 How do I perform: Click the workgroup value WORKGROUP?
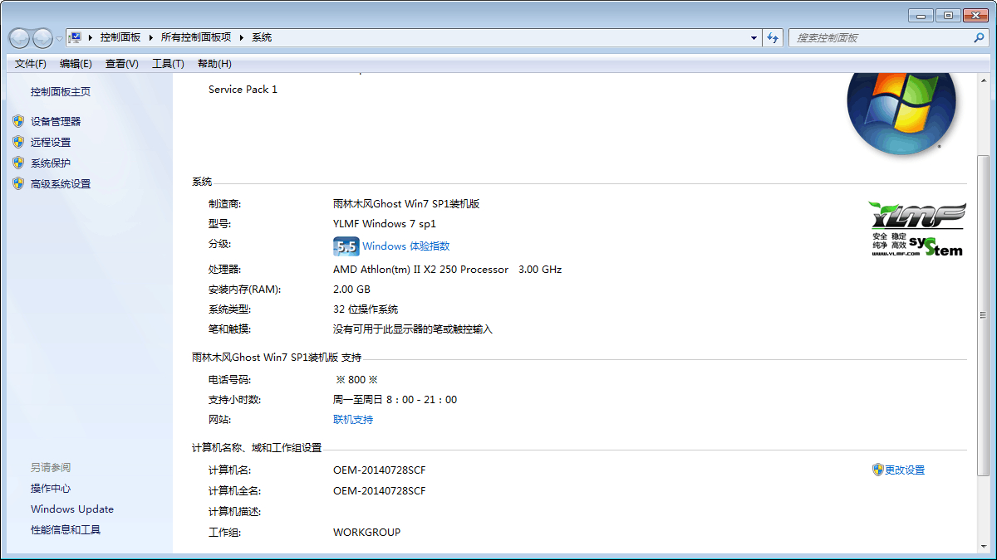(x=366, y=533)
